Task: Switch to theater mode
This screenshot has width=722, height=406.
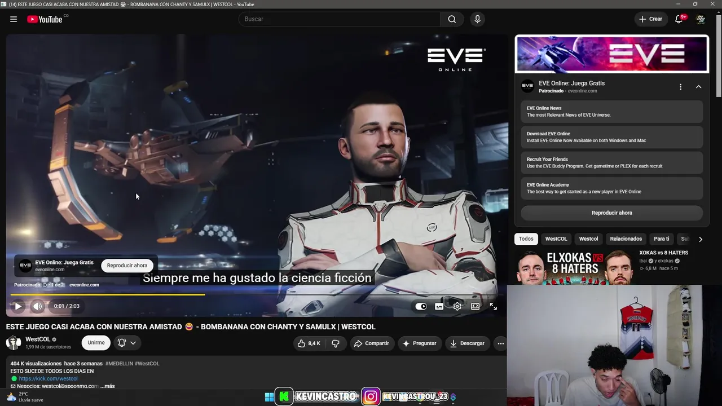Action: (x=476, y=306)
